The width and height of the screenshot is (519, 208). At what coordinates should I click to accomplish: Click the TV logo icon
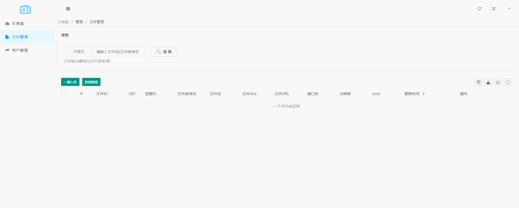point(25,9)
